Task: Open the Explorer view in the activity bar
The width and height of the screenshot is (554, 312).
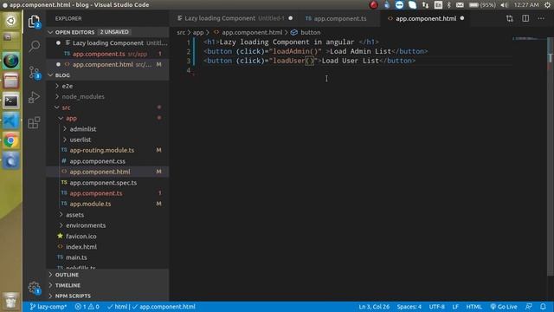Action: 34,22
